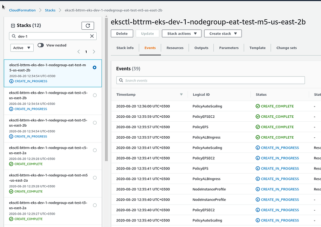Click status icon of c5-us-east-2a stack
This screenshot has height=227, width=321.
[x=11, y=164]
